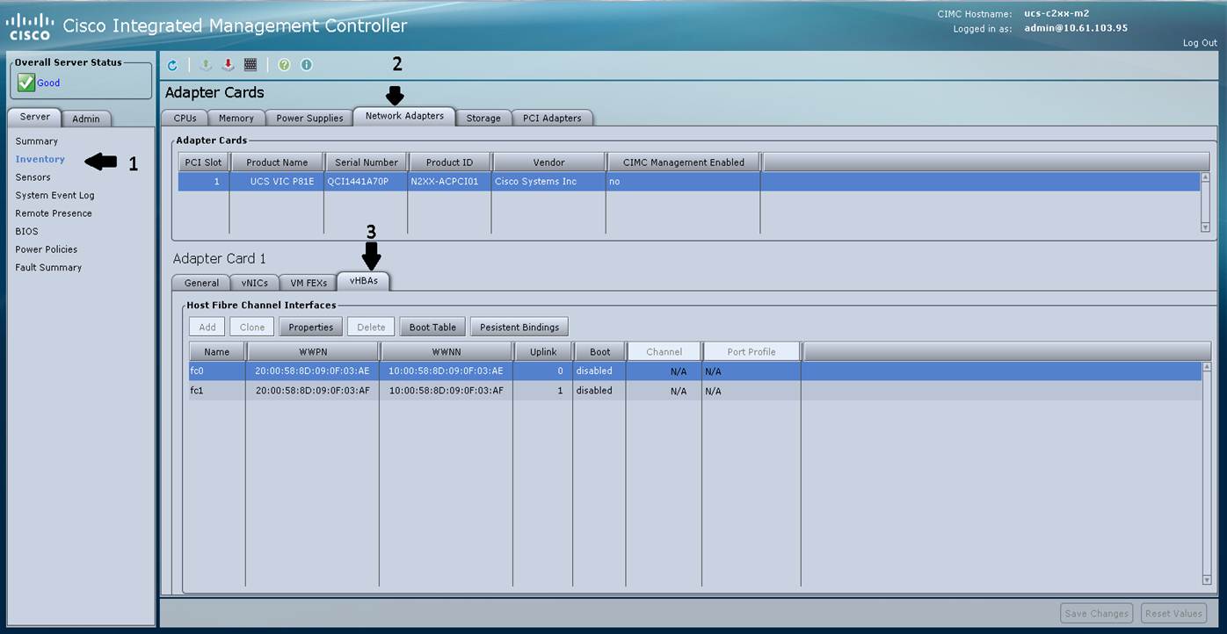Click the Reset Values button

pyautogui.click(x=1173, y=614)
